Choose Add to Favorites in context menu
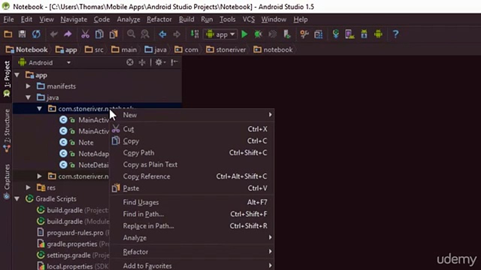 (192, 265)
